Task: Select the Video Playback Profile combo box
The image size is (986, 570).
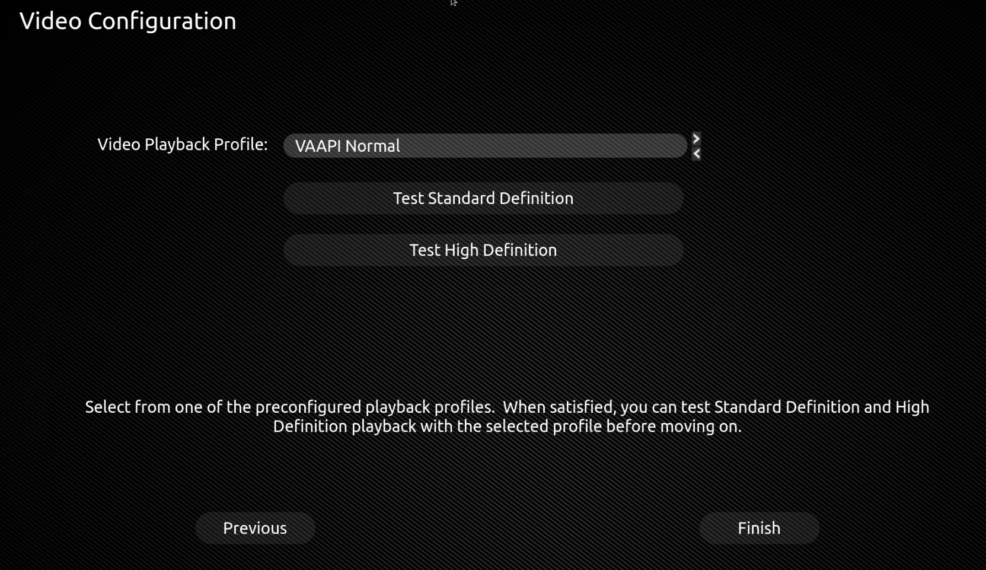Action: [x=484, y=146]
